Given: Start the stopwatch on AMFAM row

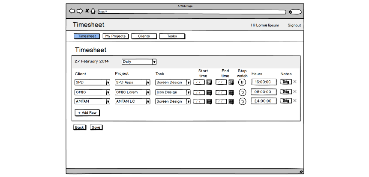Looking at the screenshot, I should pos(242,101).
